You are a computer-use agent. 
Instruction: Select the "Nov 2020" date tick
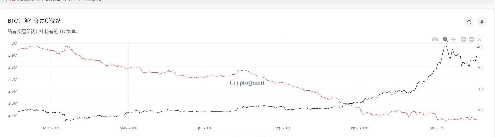click(360, 128)
